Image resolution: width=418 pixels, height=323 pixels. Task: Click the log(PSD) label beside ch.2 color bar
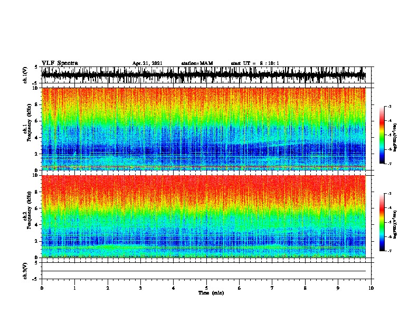[x=395, y=224]
